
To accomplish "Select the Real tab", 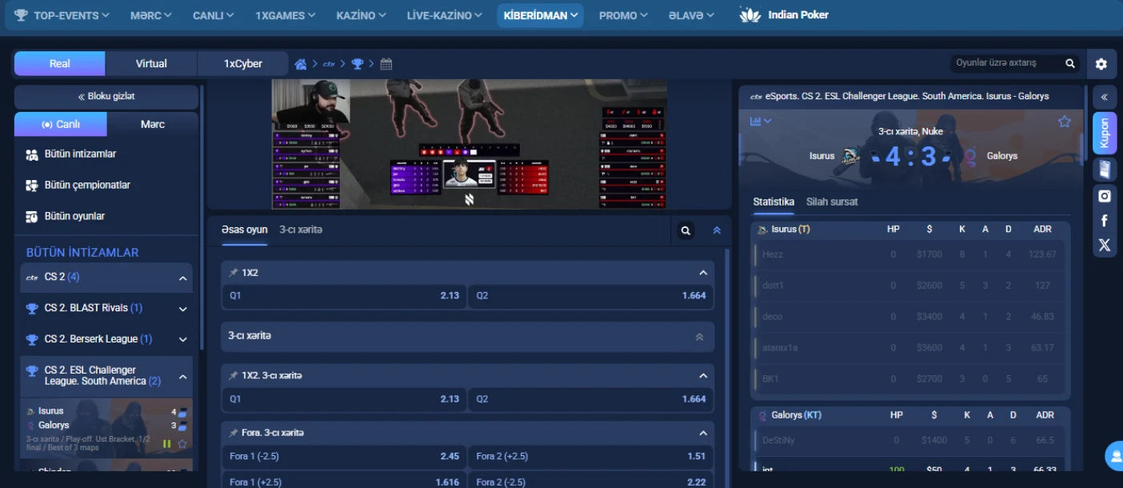I will (60, 63).
